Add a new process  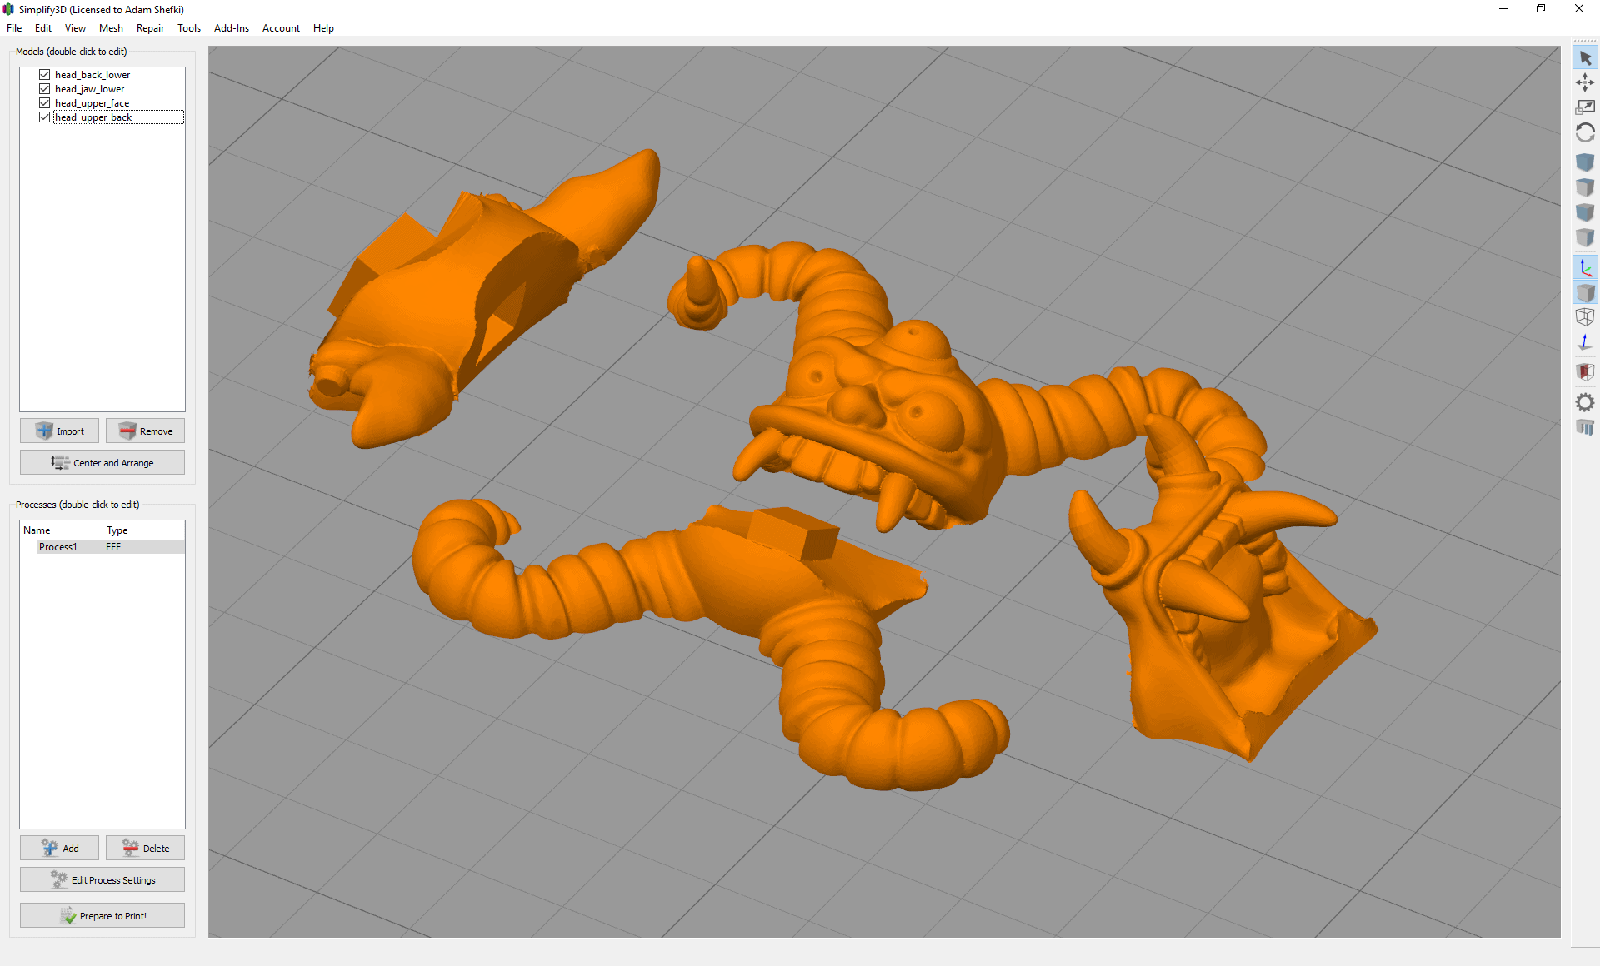59,848
